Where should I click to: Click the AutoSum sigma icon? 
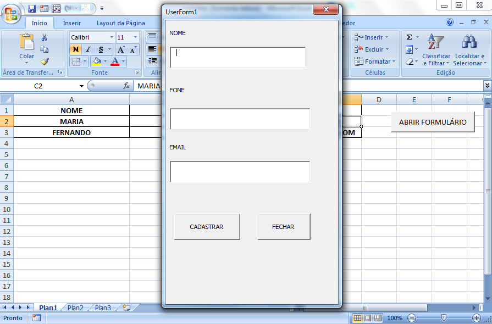click(x=409, y=37)
